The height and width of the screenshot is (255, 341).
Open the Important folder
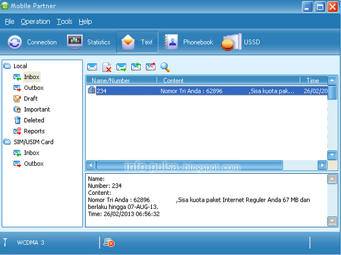click(37, 110)
